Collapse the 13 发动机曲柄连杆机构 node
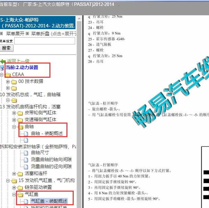Screen dimensions: 209x208 click(8, 100)
